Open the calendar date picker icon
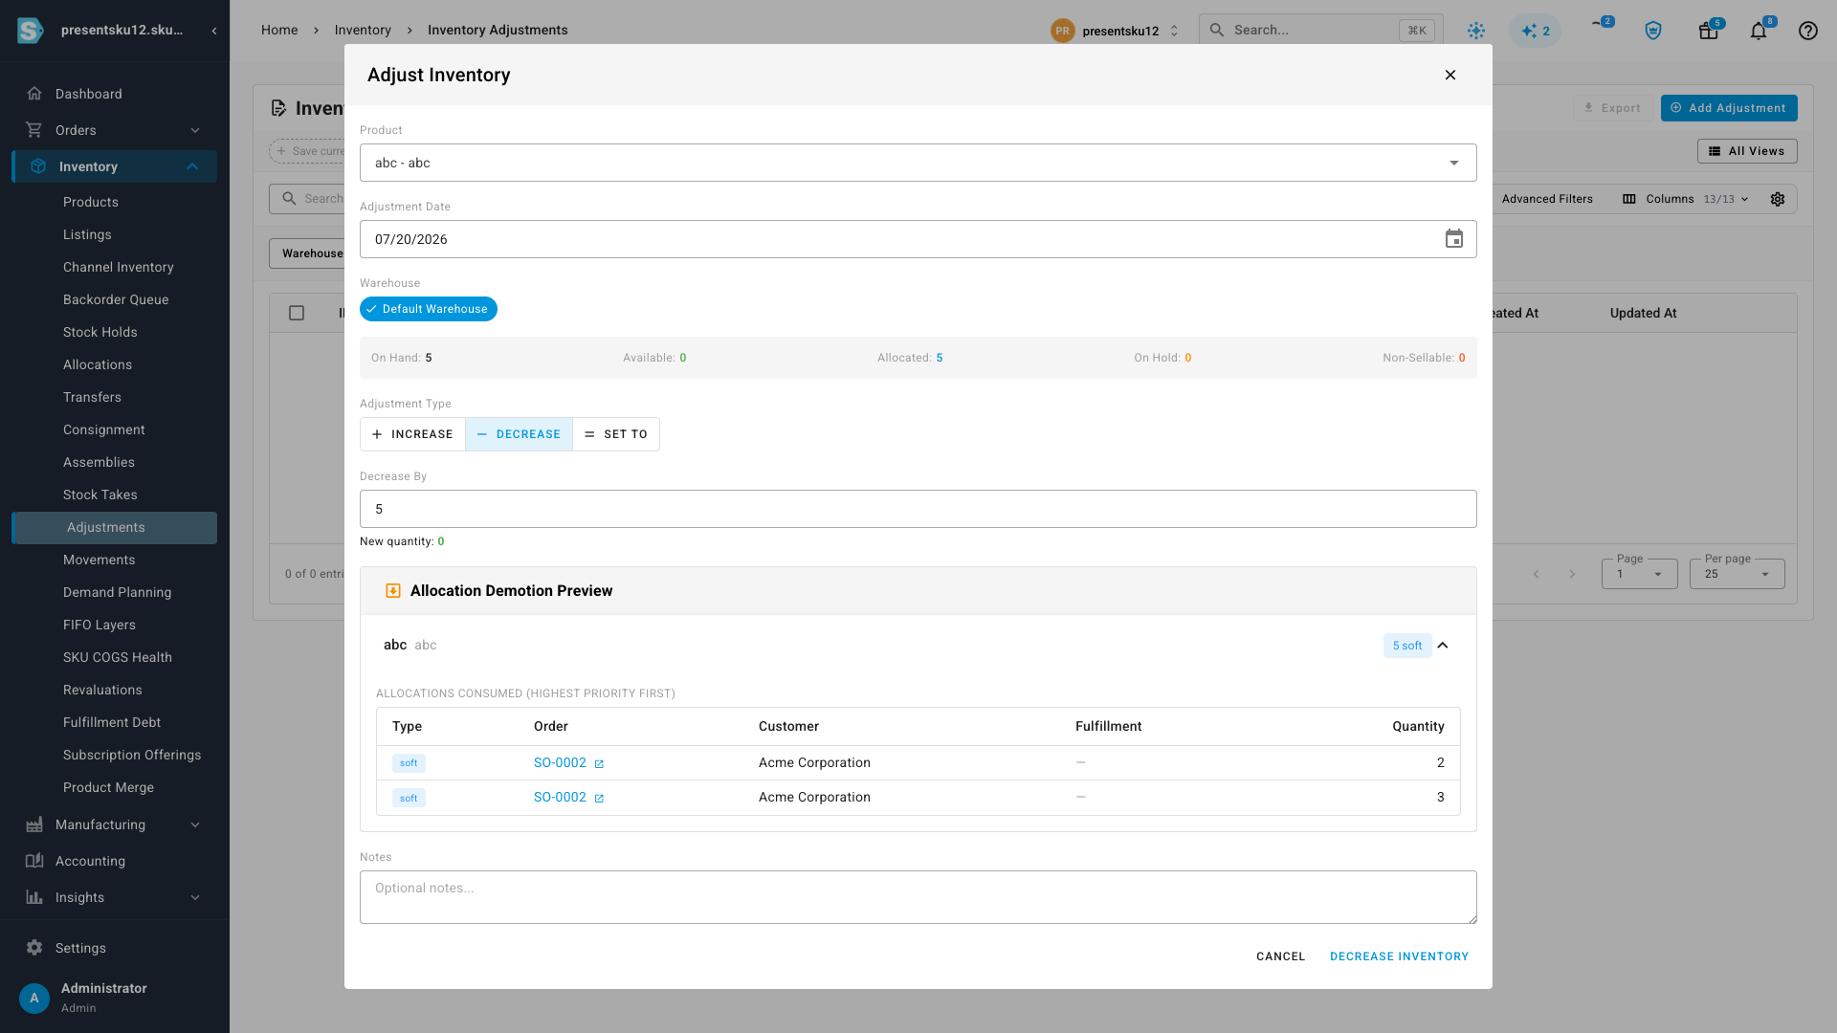Image resolution: width=1837 pixels, height=1033 pixels. (x=1453, y=239)
